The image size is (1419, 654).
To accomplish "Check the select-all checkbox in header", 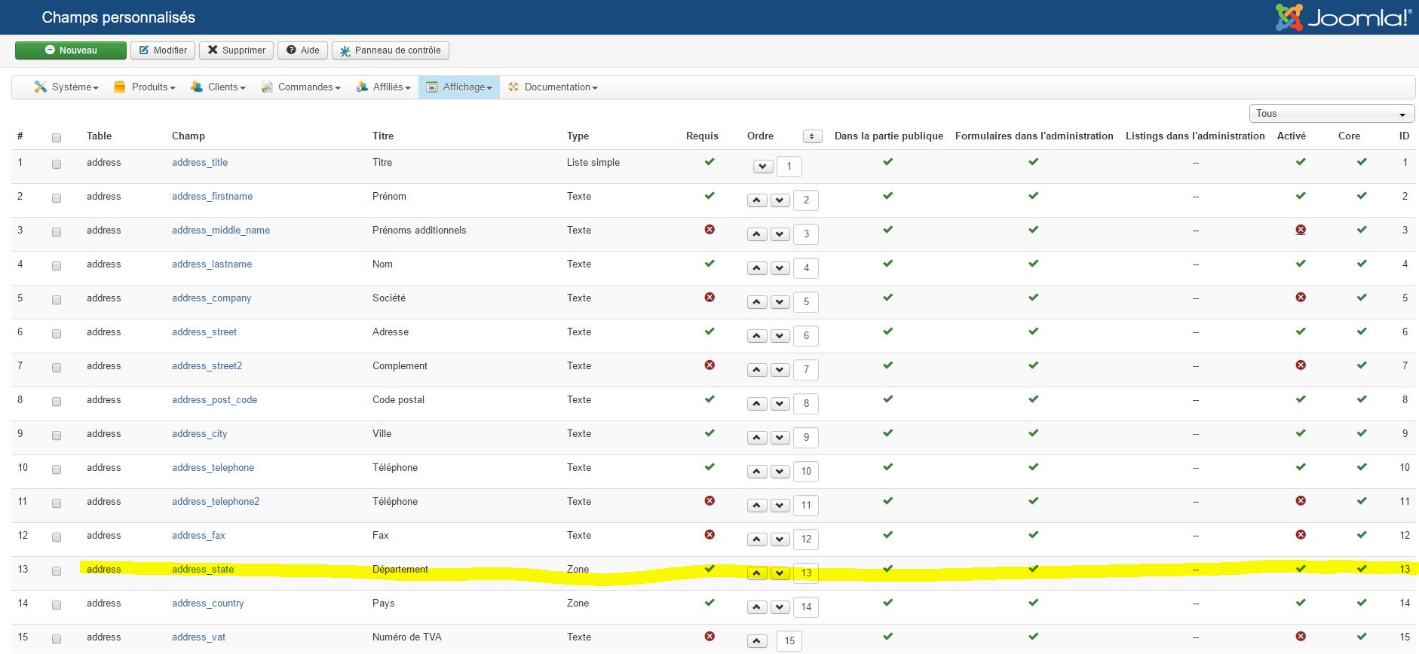I will [x=57, y=138].
